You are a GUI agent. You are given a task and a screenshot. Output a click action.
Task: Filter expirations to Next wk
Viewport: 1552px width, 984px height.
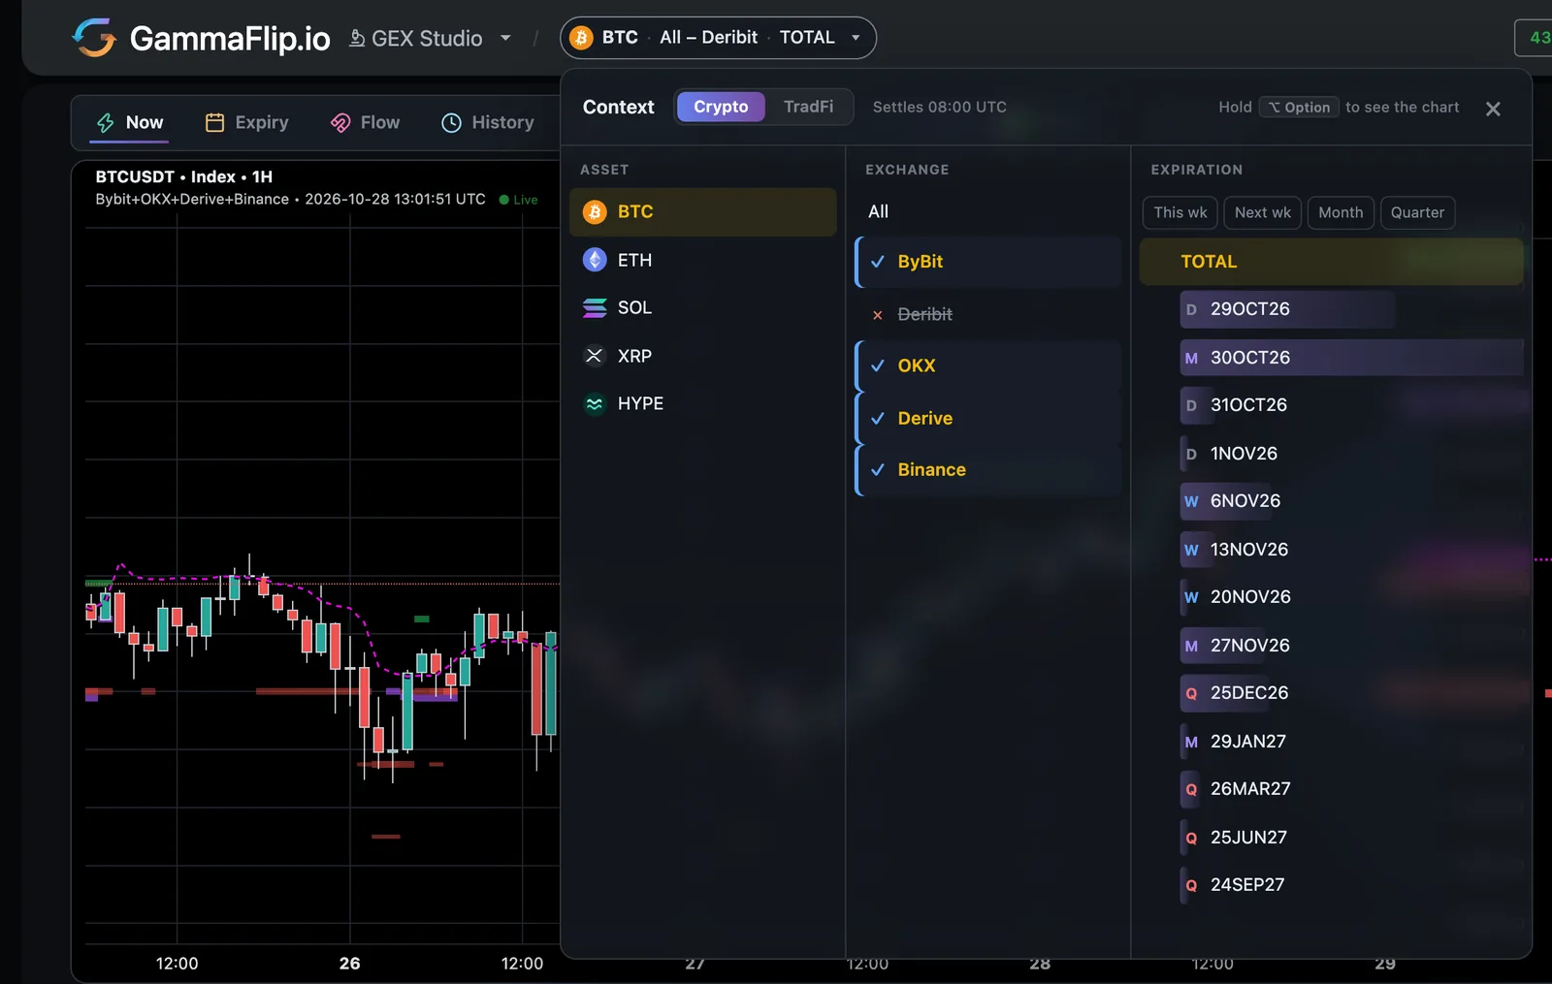click(x=1262, y=212)
